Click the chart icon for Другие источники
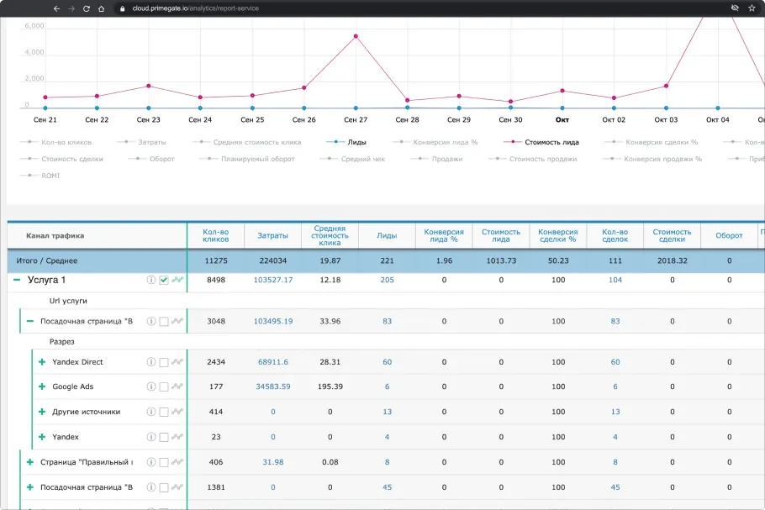The width and height of the screenshot is (765, 510). 177,413
